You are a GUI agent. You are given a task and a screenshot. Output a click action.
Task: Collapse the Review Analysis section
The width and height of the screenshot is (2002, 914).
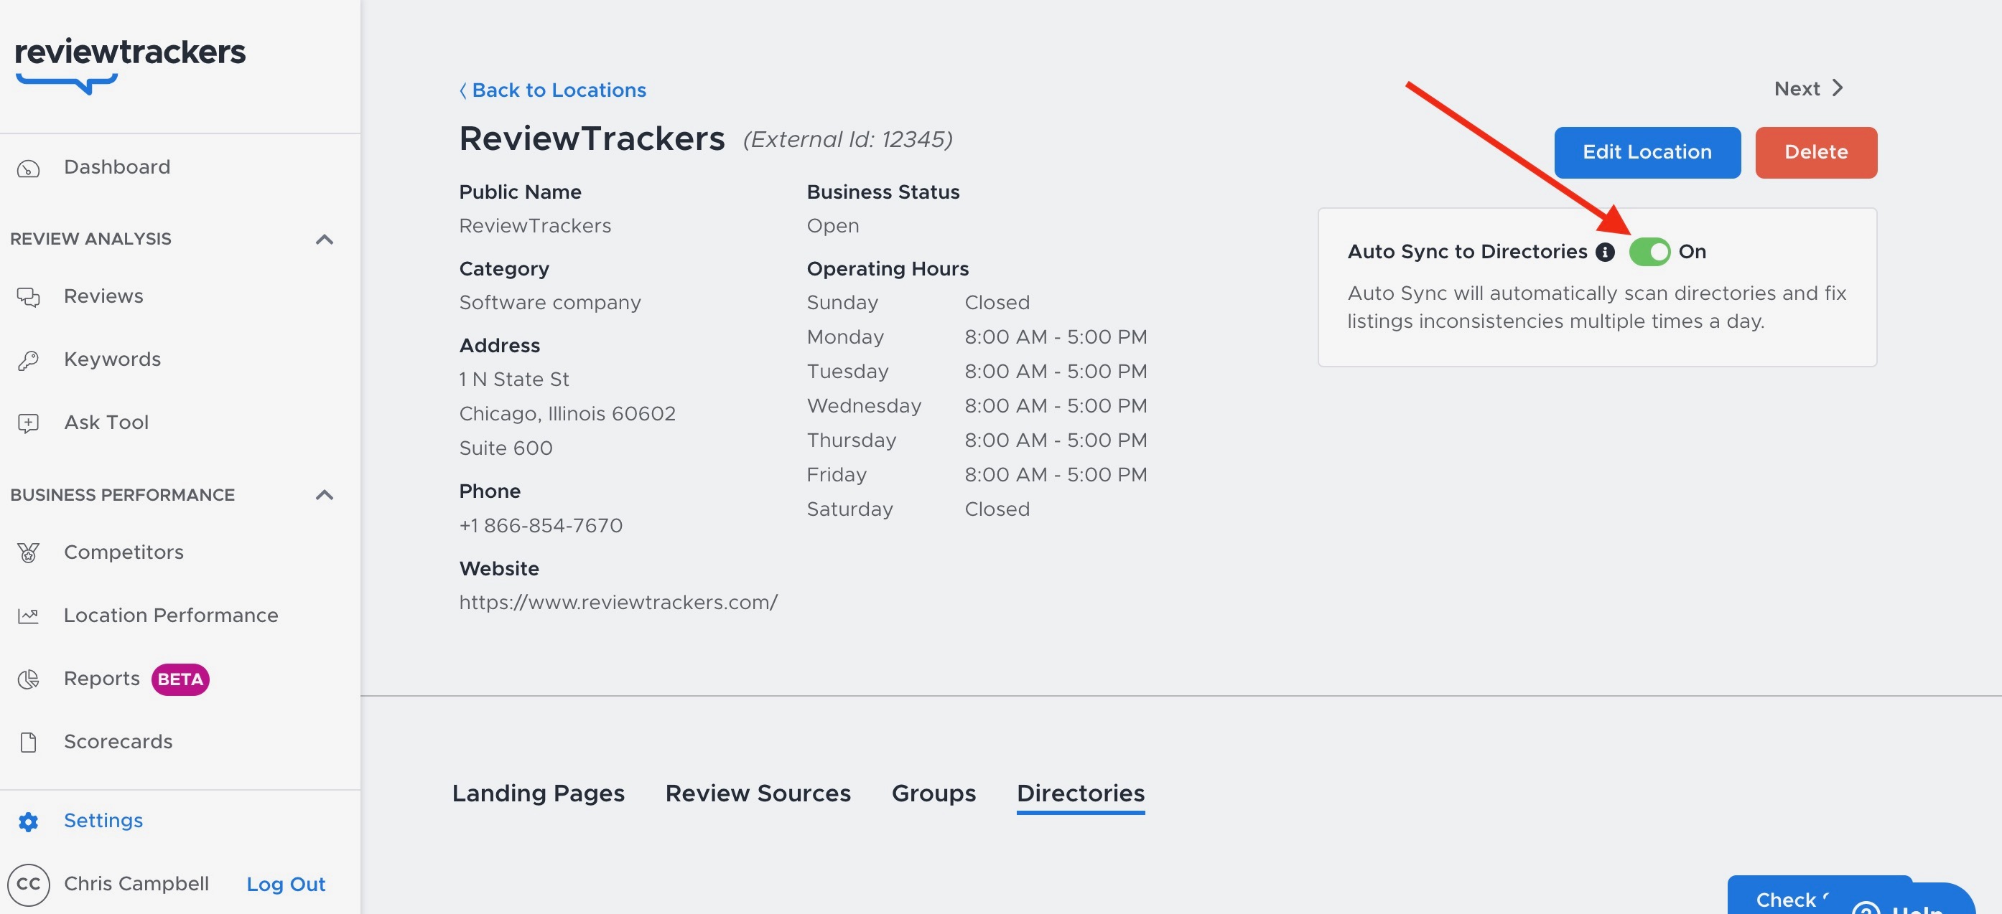[325, 239]
